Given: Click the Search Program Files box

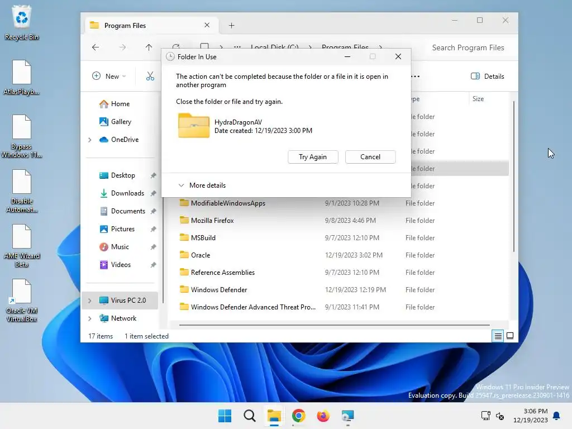Looking at the screenshot, I should (x=468, y=47).
